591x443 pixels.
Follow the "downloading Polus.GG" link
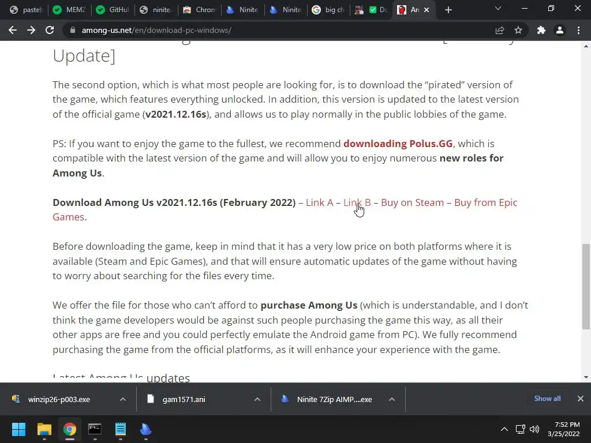coord(398,144)
